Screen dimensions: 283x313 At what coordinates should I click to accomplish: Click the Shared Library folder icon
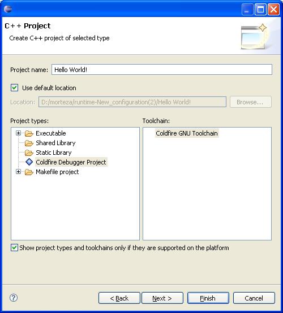click(x=29, y=143)
